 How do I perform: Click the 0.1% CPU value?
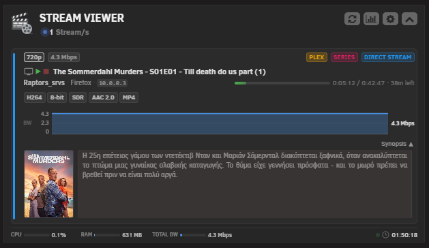(x=59, y=235)
